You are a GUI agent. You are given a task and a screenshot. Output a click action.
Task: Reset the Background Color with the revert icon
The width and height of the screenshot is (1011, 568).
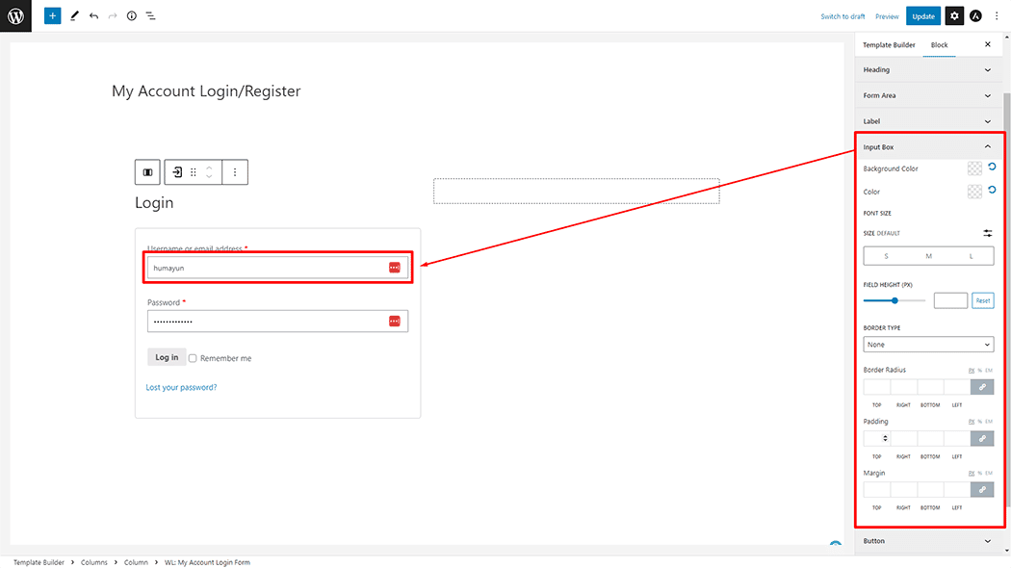tap(991, 168)
